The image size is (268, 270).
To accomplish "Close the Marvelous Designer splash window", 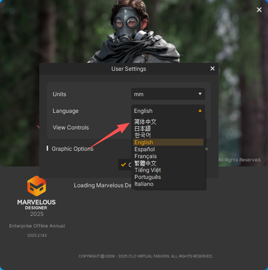I will (x=259, y=10).
